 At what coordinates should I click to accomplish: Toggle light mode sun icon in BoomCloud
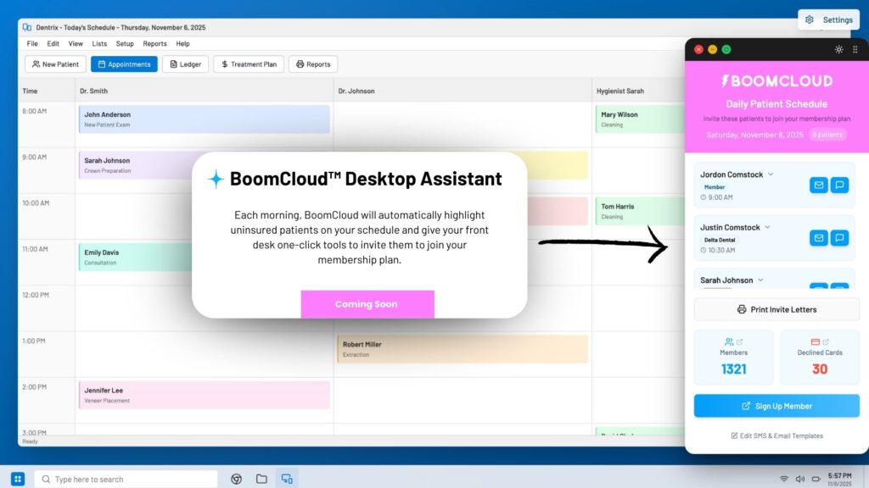(839, 49)
